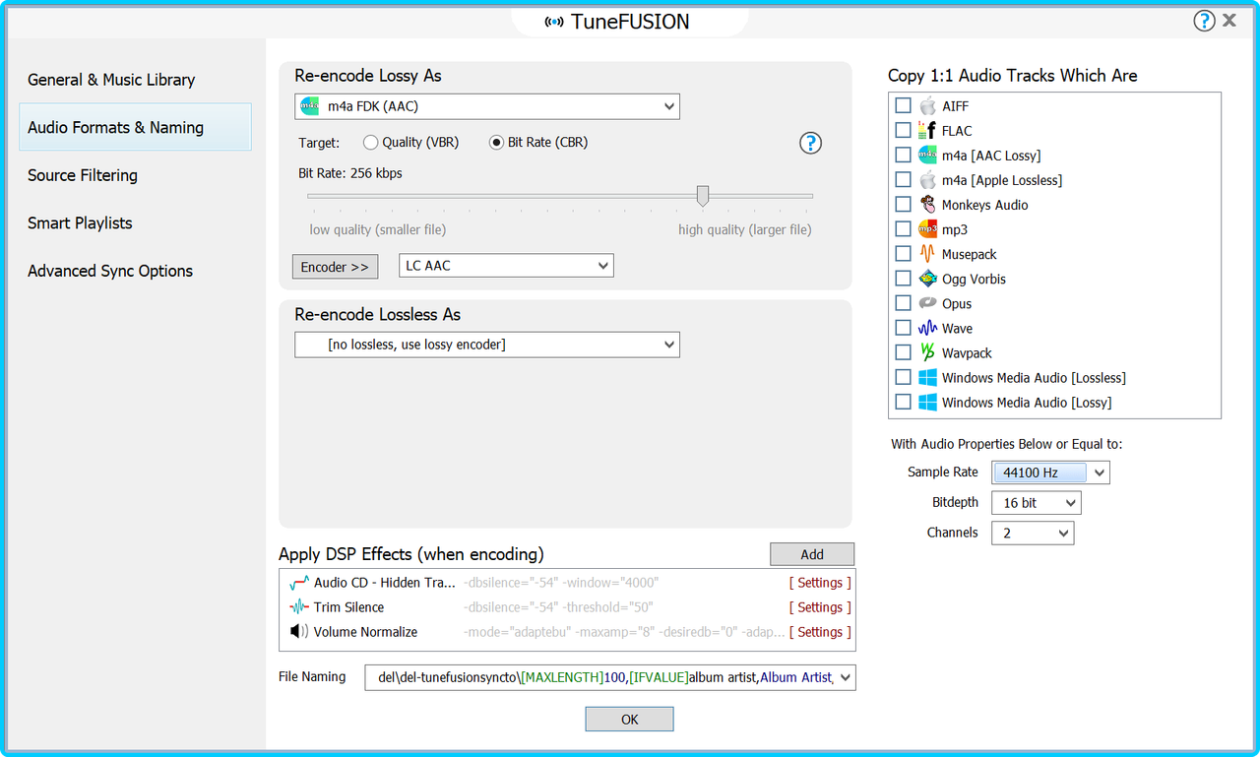The height and width of the screenshot is (757, 1260).
Task: Click the m4a icon in lossy encoder box
Action: coord(310,105)
